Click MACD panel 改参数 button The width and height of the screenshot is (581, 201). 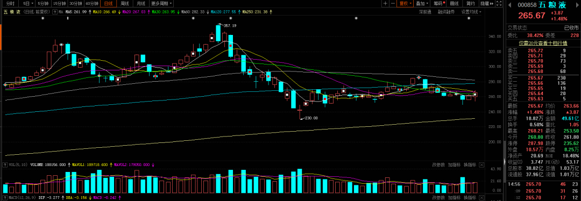pos(438,198)
